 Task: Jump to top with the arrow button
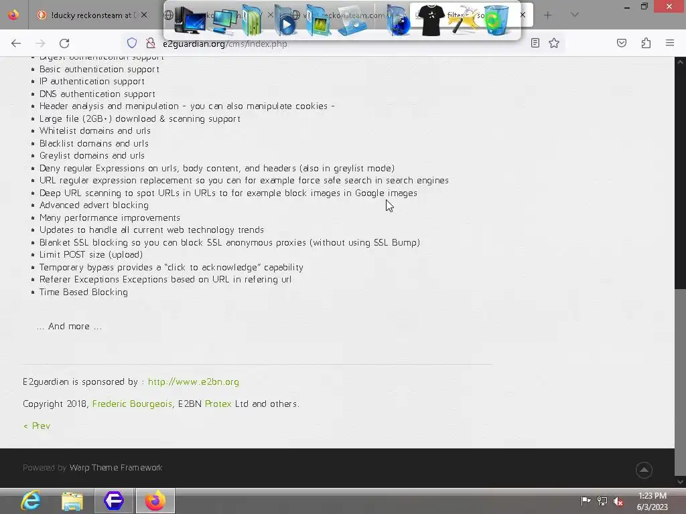click(x=644, y=470)
